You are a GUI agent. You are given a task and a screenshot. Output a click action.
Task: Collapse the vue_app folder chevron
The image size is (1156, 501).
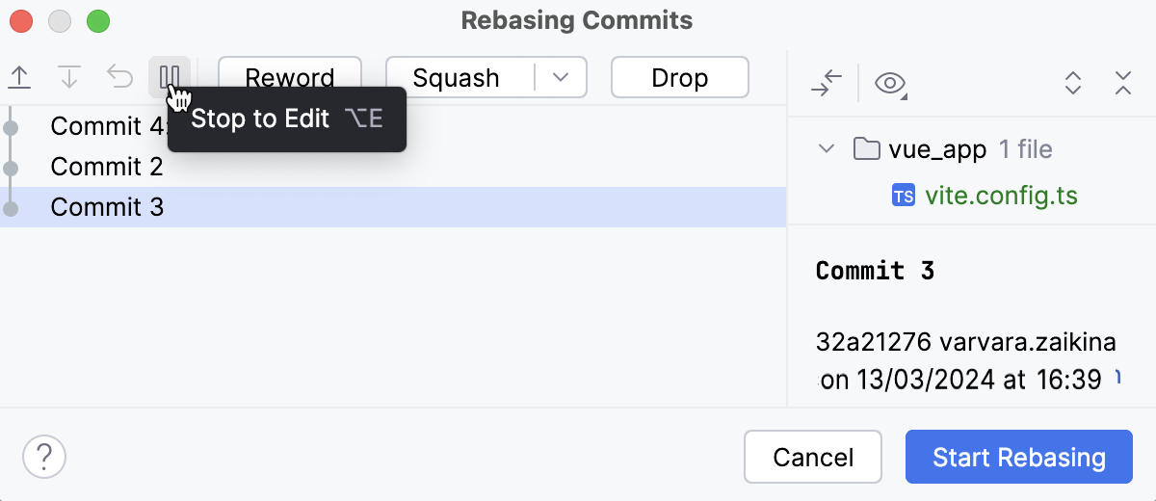pos(826,149)
